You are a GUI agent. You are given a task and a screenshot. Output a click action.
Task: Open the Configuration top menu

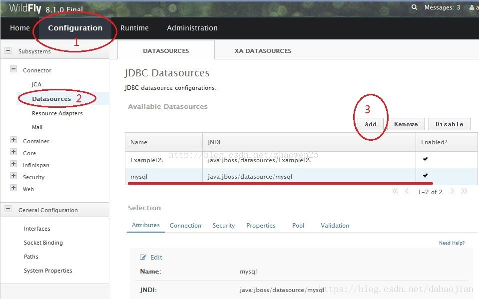(75, 28)
